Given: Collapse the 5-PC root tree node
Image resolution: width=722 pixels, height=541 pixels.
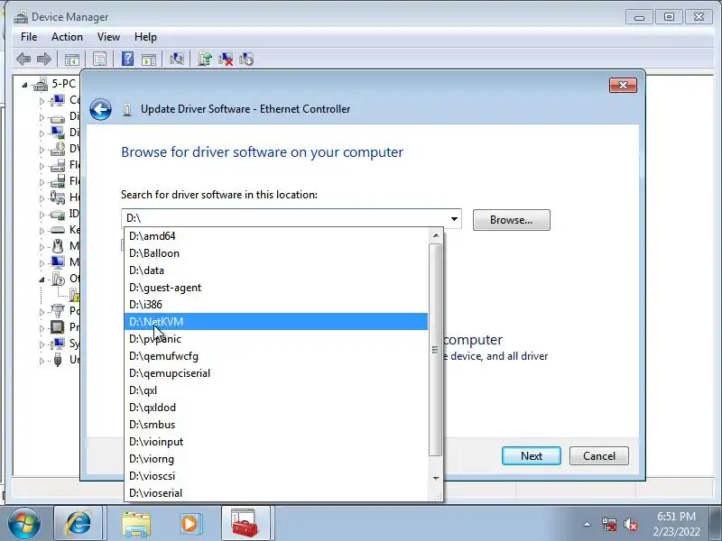Looking at the screenshot, I should [x=24, y=85].
